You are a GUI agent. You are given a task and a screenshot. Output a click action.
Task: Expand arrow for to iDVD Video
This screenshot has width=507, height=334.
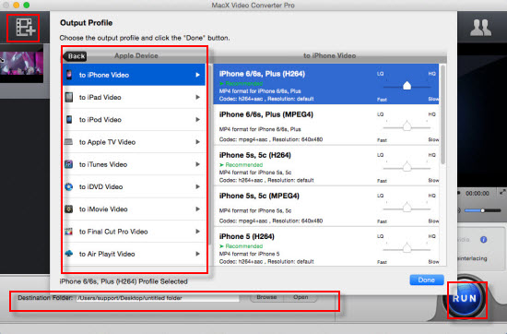tap(197, 186)
